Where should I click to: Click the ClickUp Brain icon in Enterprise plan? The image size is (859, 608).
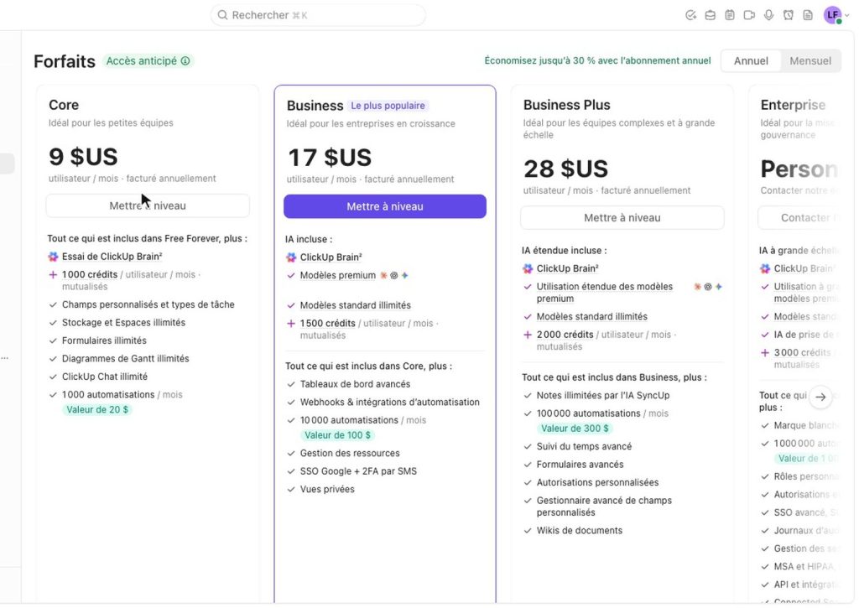click(765, 268)
